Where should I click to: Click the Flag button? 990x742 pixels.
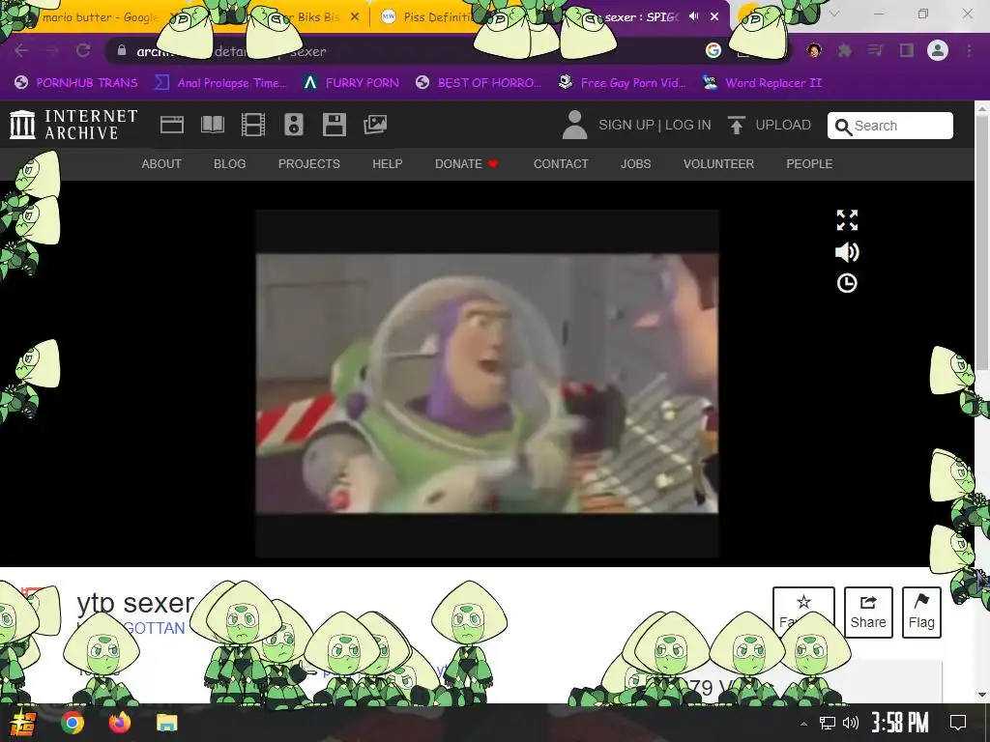click(921, 613)
